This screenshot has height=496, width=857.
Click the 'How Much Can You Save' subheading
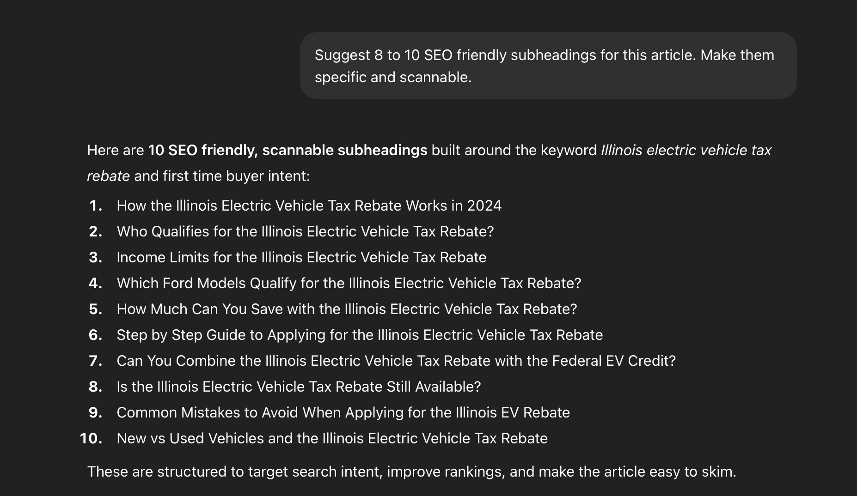point(347,309)
